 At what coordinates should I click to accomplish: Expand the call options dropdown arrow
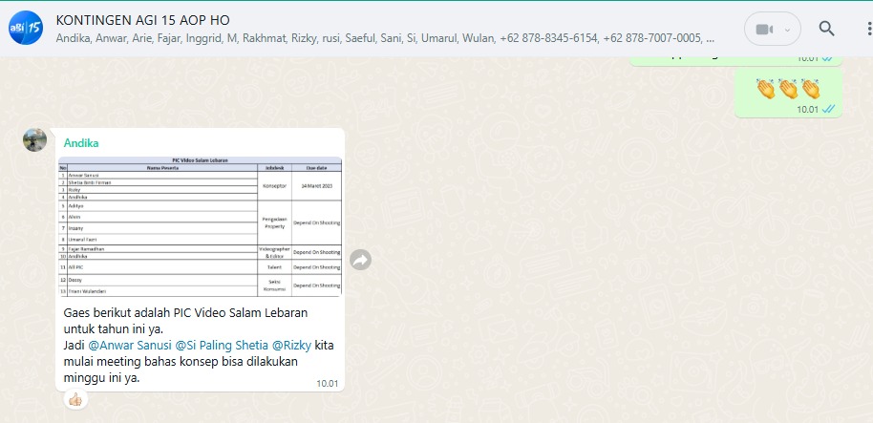[787, 29]
